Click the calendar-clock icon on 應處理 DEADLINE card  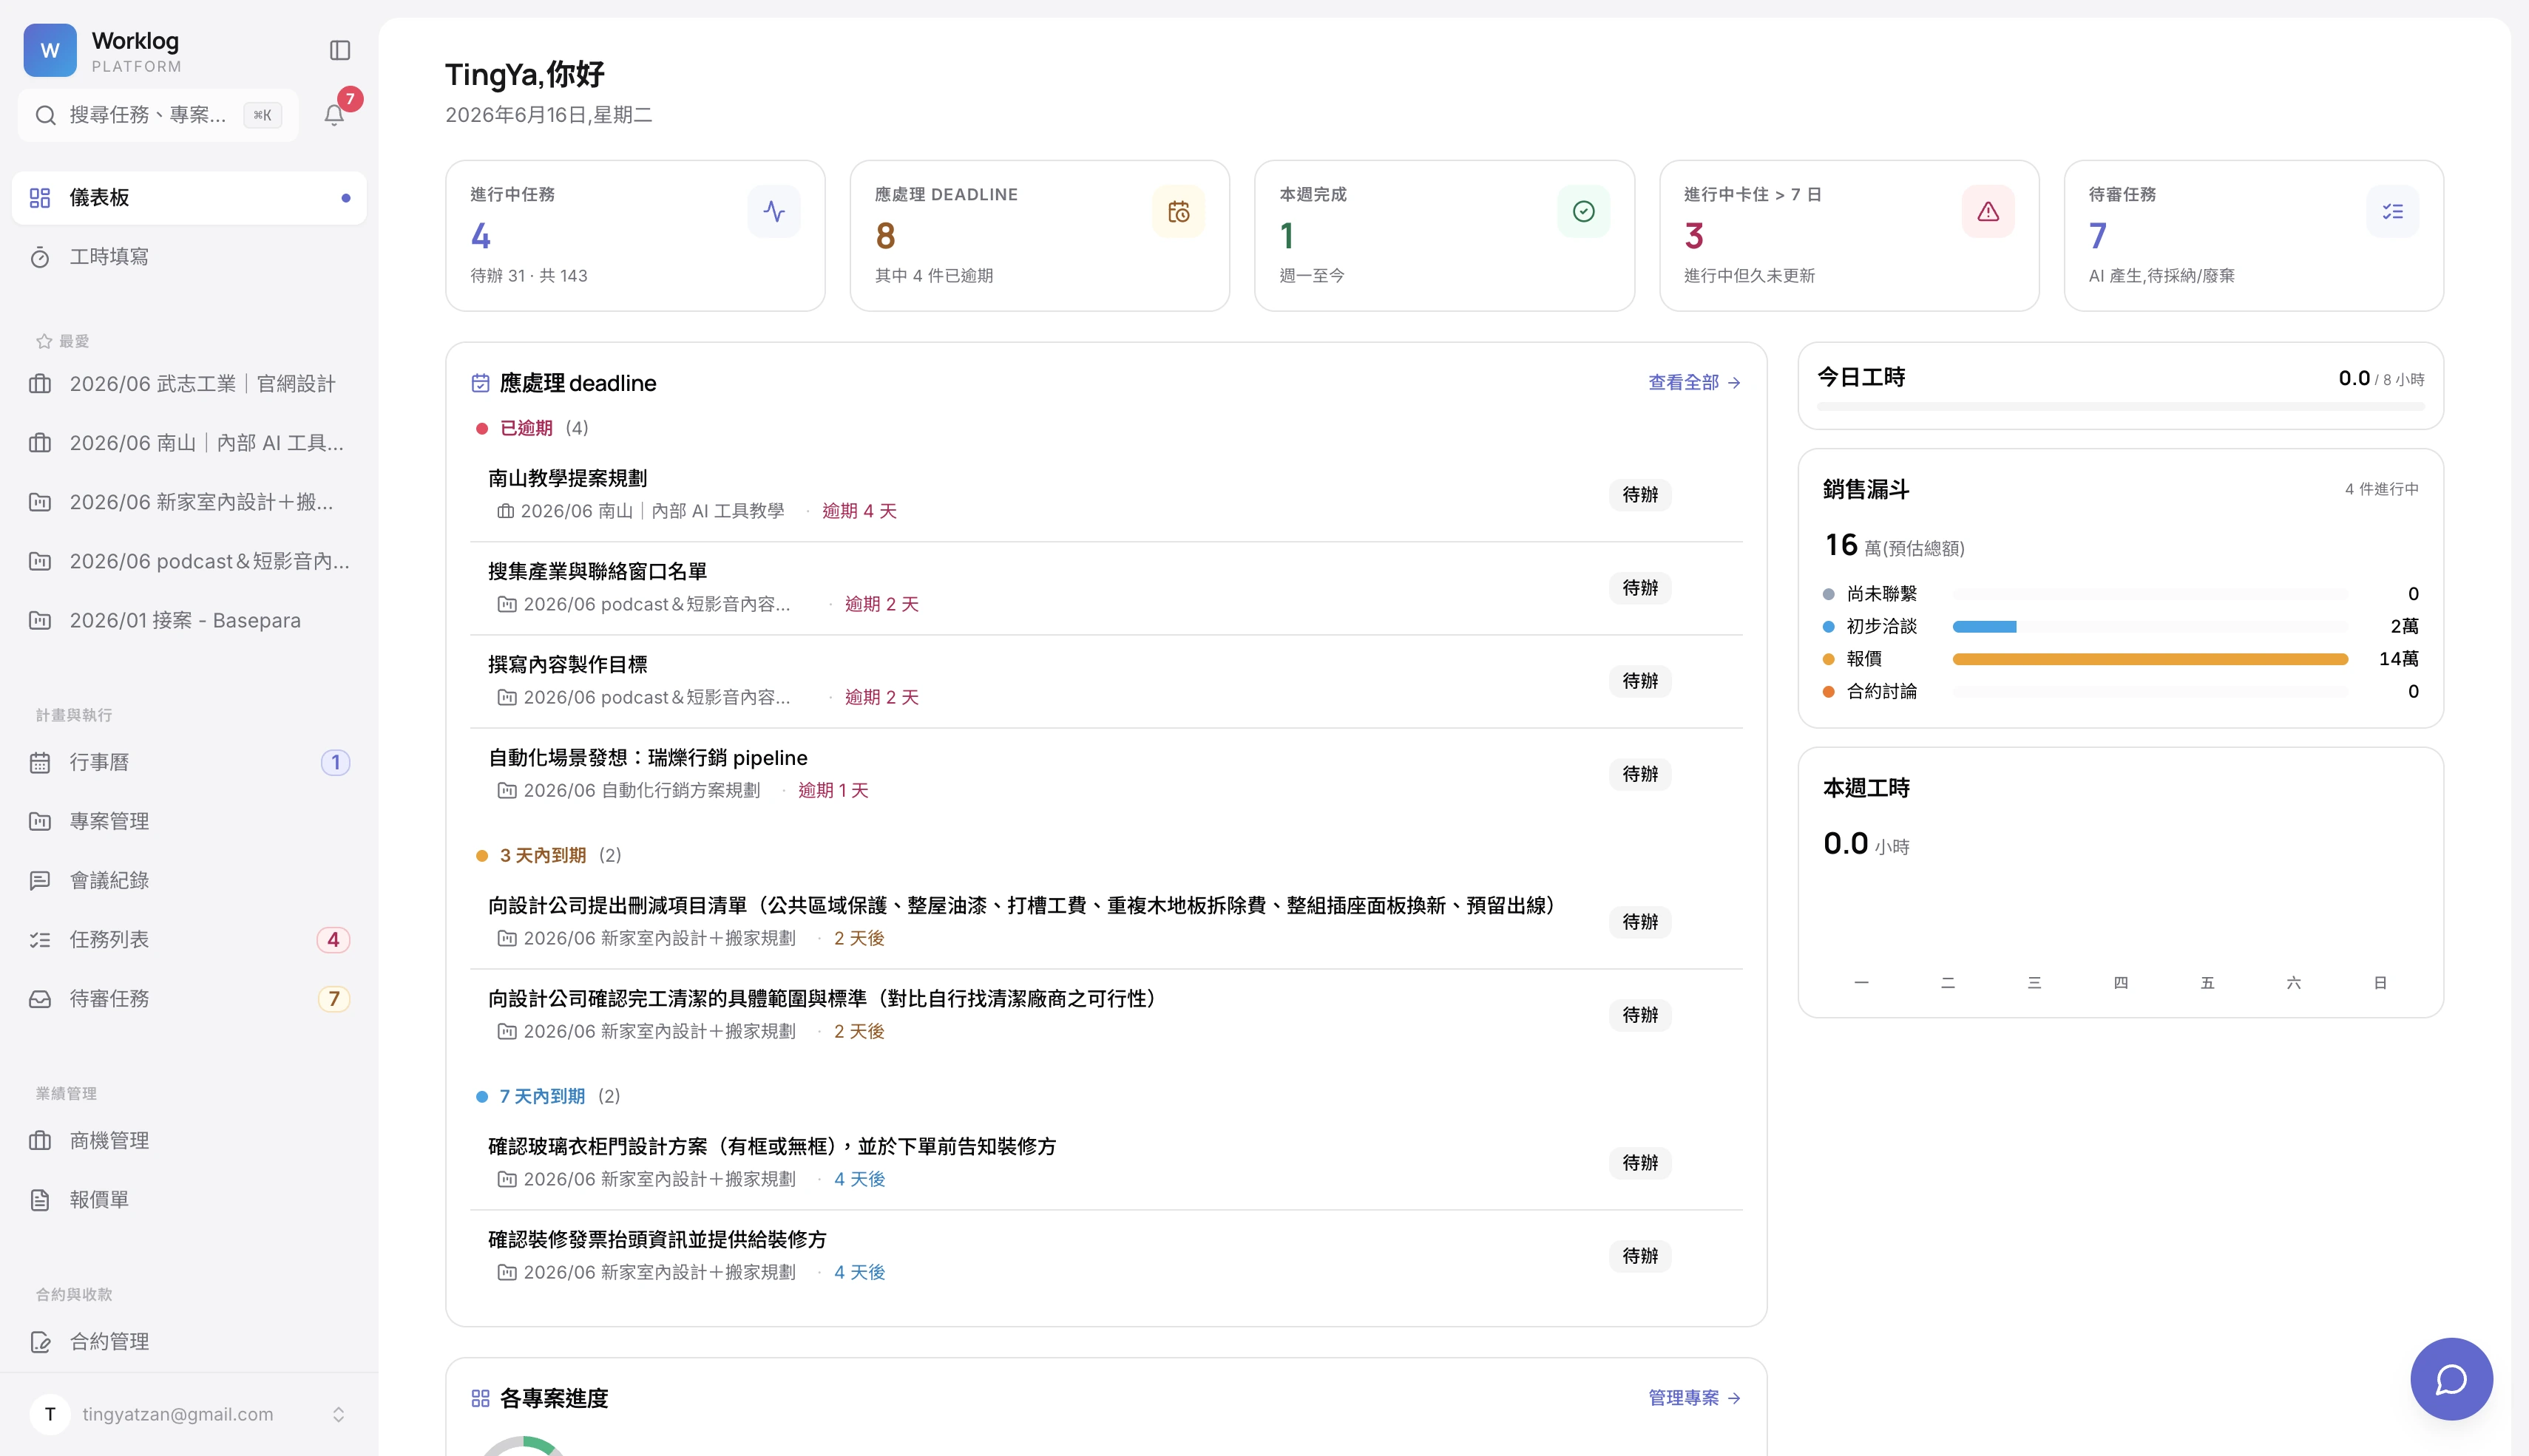pos(1179,211)
